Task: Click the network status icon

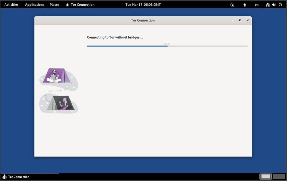Action: (268, 5)
